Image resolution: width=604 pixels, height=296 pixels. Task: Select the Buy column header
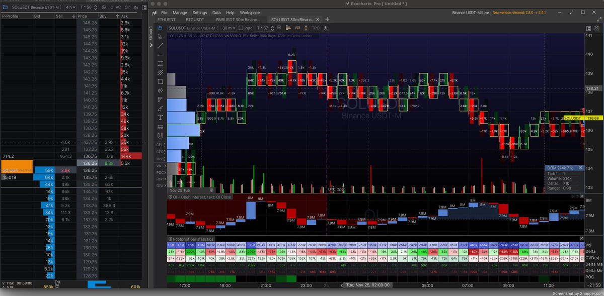(109, 16)
